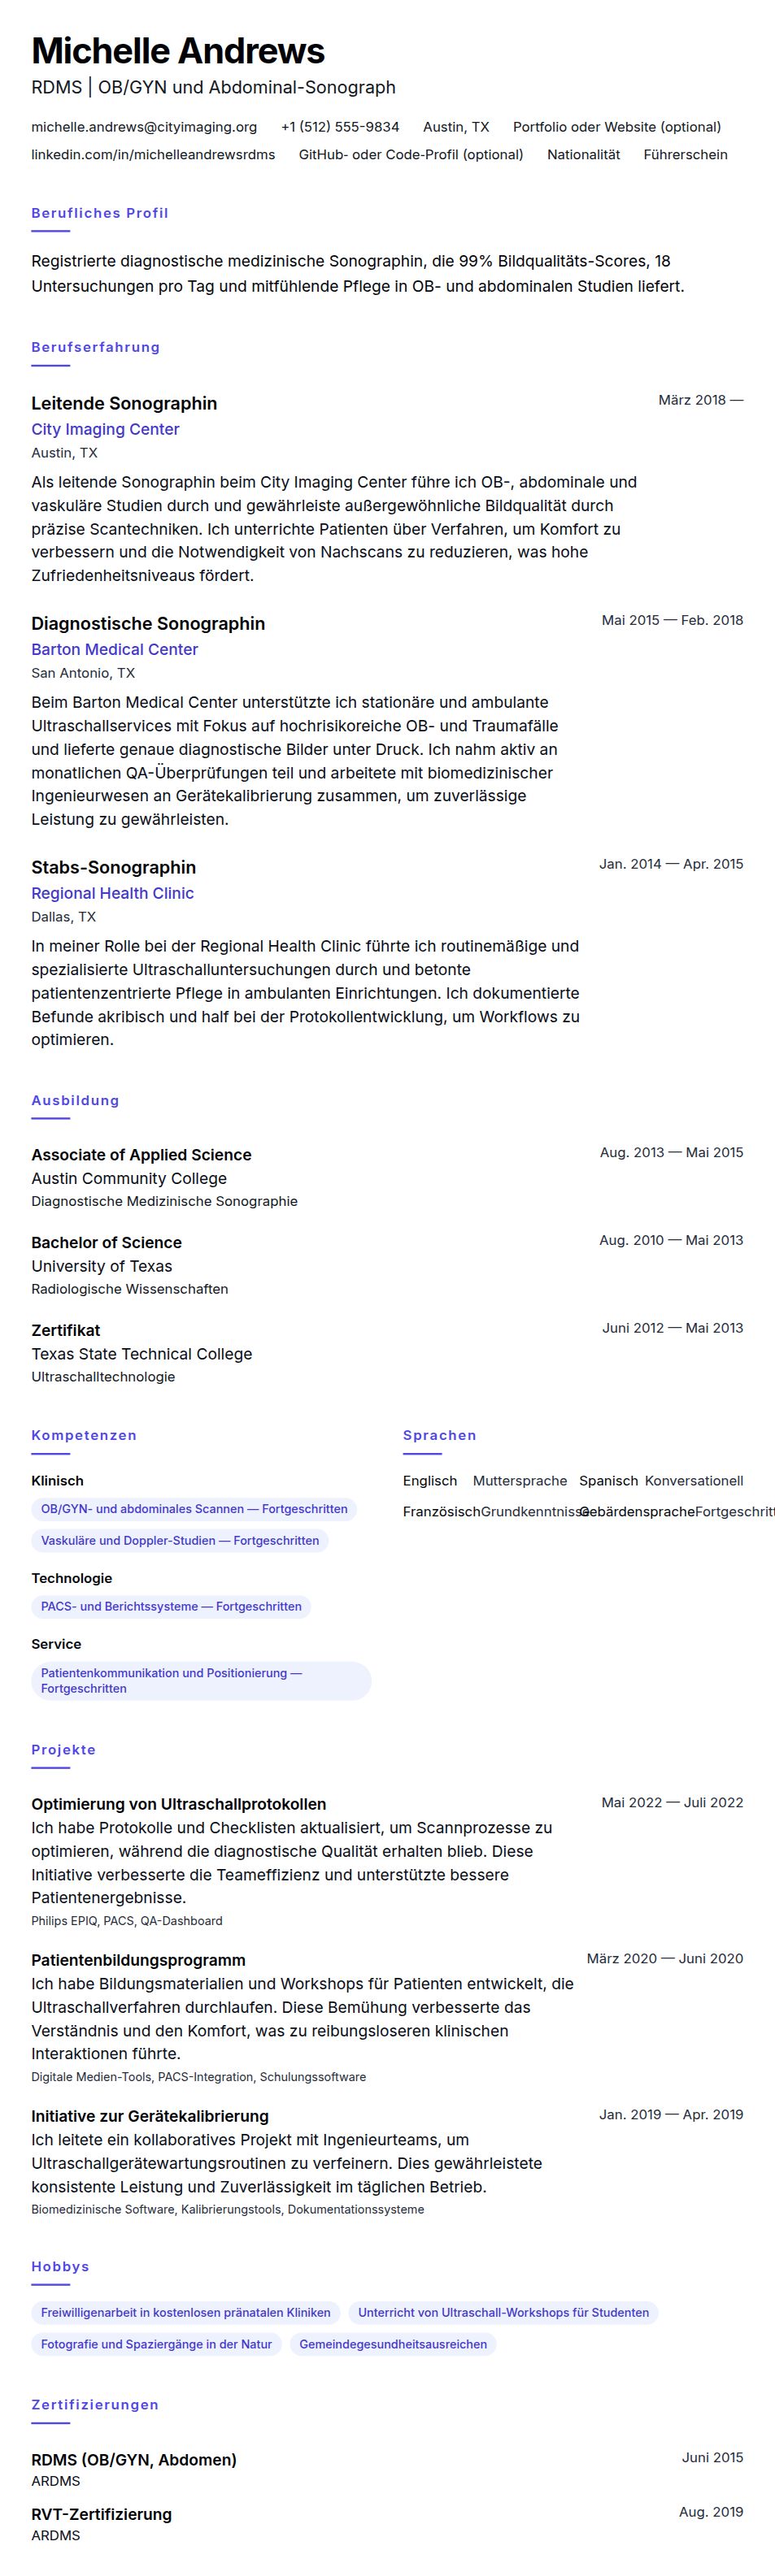The image size is (775, 2576).
Task: Click the Englisch language entry
Action: [x=485, y=1481]
